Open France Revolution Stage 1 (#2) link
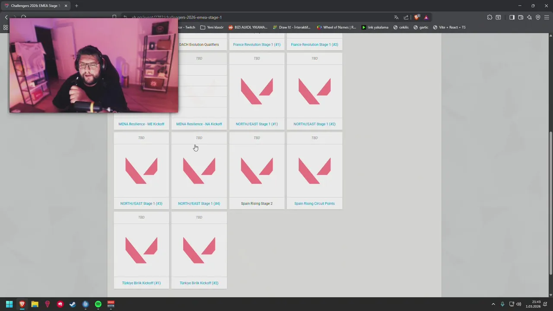The image size is (553, 311). pyautogui.click(x=315, y=44)
